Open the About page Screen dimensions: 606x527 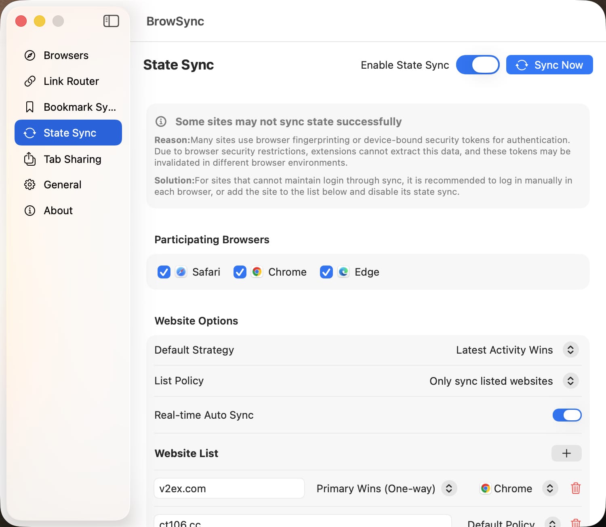click(68, 211)
